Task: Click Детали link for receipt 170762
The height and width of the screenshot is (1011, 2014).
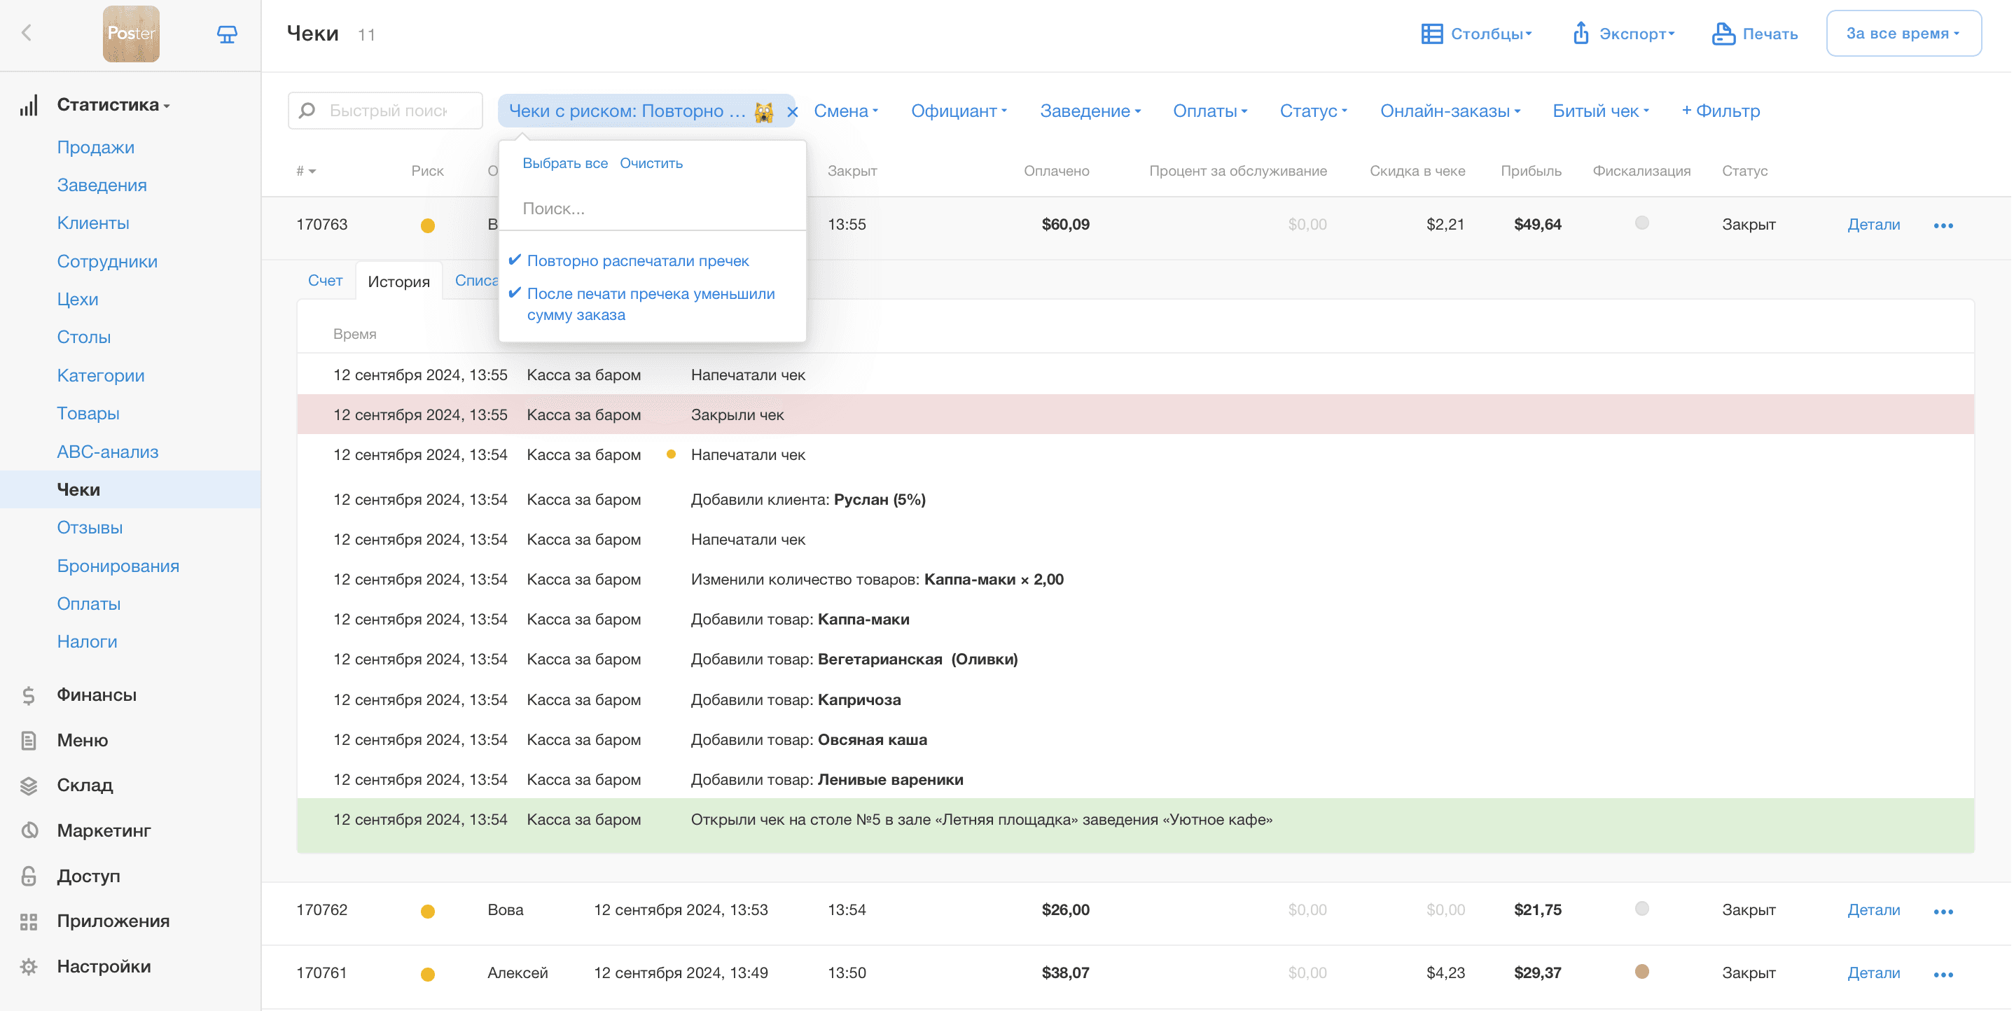Action: [x=1873, y=909]
